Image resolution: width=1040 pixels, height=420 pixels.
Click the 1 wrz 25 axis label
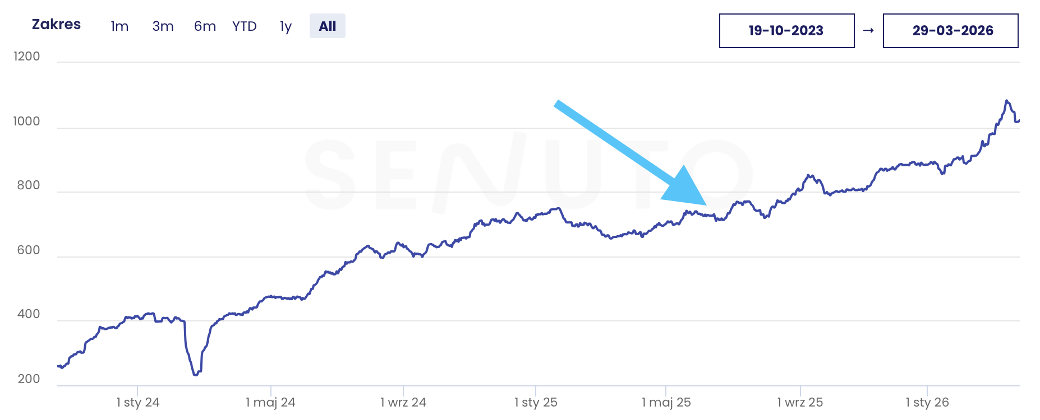click(800, 403)
